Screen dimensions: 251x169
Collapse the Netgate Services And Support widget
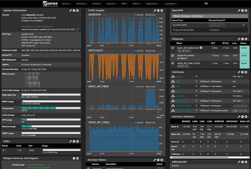click(74, 158)
